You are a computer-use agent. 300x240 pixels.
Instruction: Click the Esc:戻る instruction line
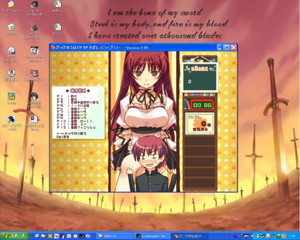point(63,136)
